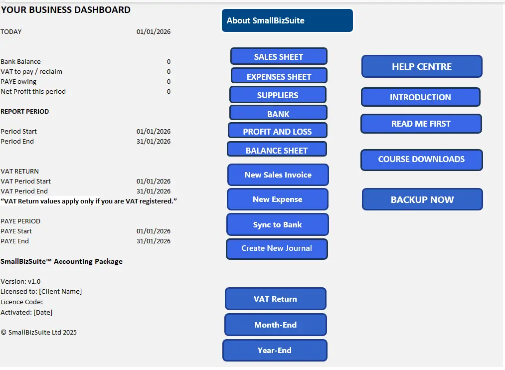The height and width of the screenshot is (370, 505).
Task: Run the Month-End process
Action: click(275, 325)
